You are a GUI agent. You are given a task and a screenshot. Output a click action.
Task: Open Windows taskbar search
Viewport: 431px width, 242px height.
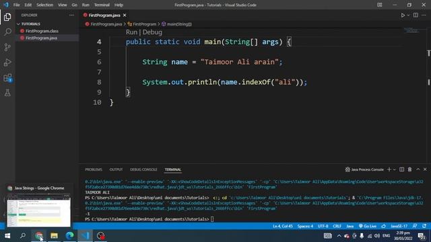pyautogui.click(x=23, y=236)
